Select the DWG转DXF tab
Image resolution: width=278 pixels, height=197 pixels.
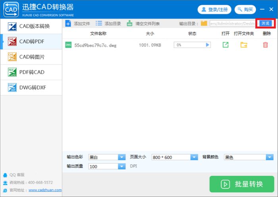[31, 88]
